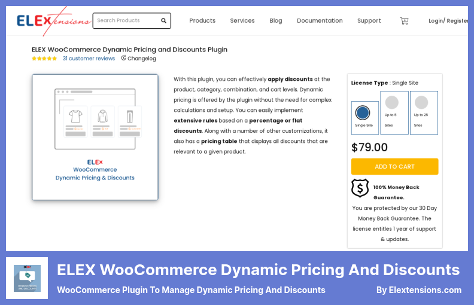The width and height of the screenshot is (474, 305).
Task: Open the Services menu
Action: [242, 21]
